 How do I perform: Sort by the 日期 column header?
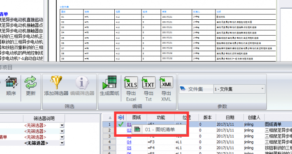point(230,117)
